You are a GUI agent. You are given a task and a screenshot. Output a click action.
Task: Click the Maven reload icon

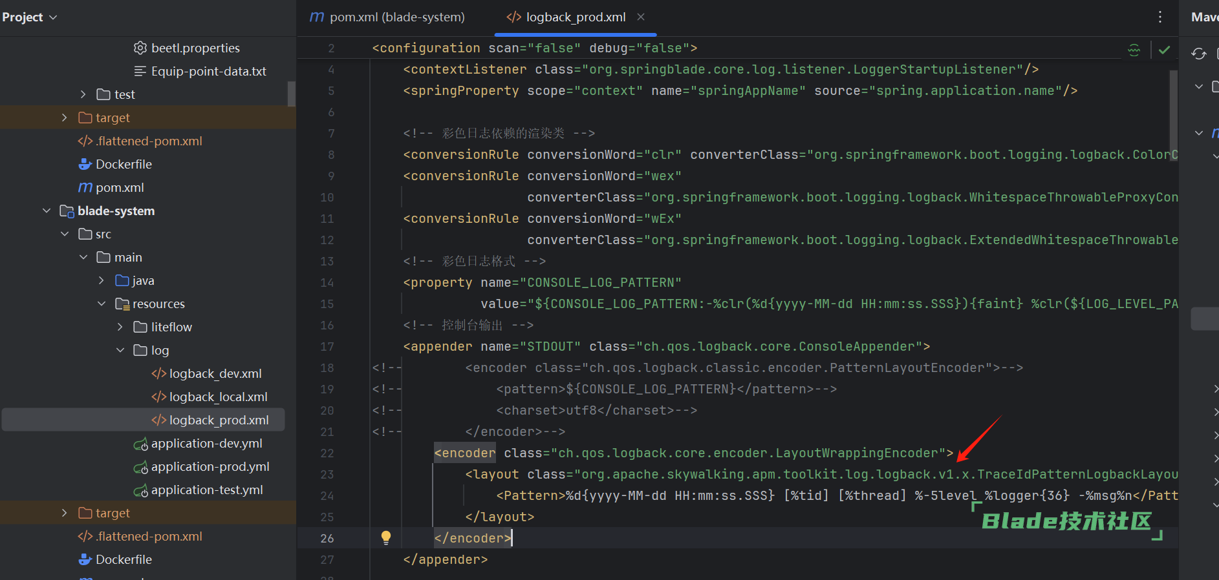(1199, 54)
